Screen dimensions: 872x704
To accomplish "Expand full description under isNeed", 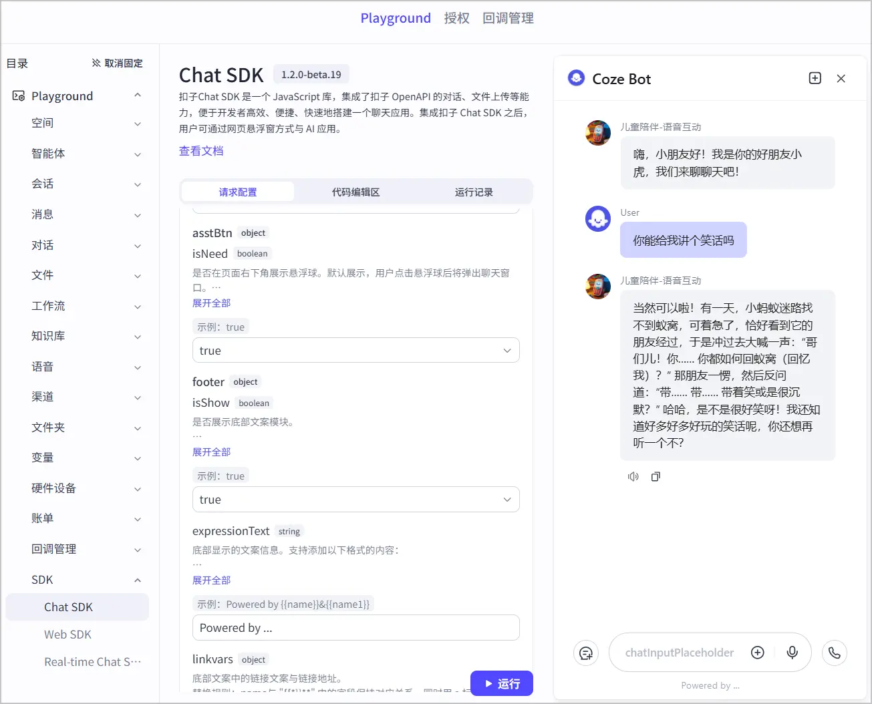I will tap(212, 303).
